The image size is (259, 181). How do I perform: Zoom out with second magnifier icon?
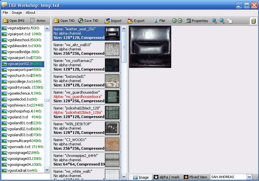[222, 21]
